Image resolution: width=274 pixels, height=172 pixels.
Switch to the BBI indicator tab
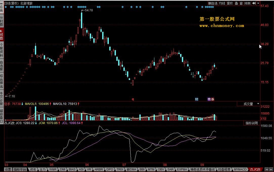(142, 169)
